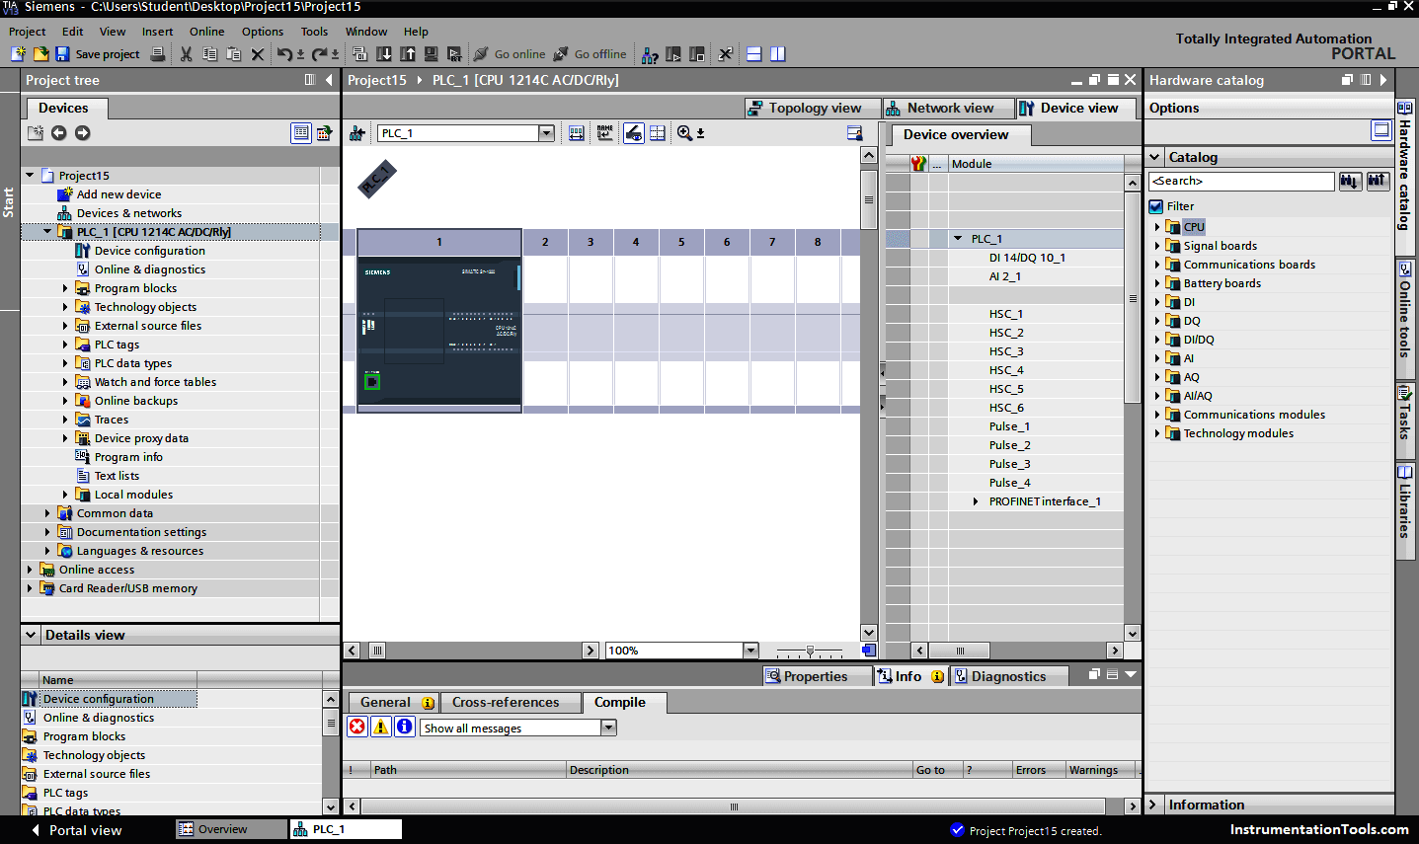Toggle the overview table view in Project tree
1419x844 pixels.
(x=301, y=133)
